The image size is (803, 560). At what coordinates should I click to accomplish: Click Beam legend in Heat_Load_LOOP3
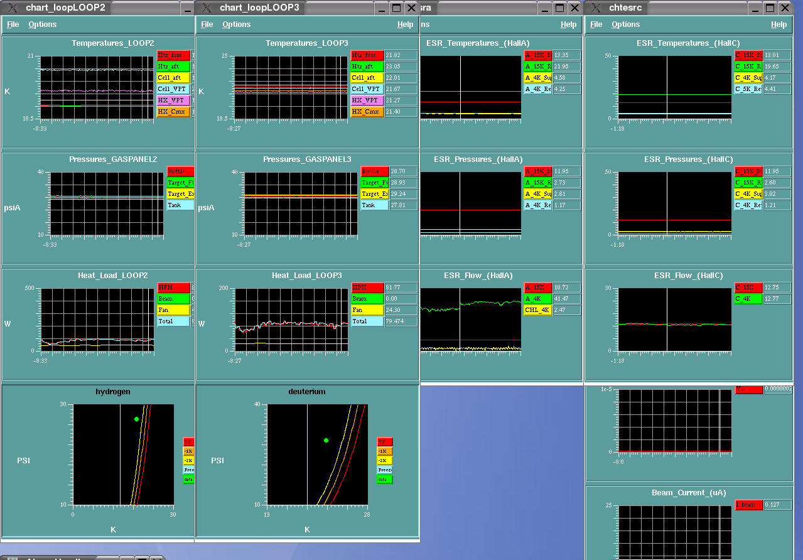pos(367,299)
